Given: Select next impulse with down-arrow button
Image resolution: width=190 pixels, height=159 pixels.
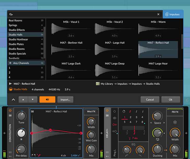Looking at the screenshot, I should (x=33, y=100).
